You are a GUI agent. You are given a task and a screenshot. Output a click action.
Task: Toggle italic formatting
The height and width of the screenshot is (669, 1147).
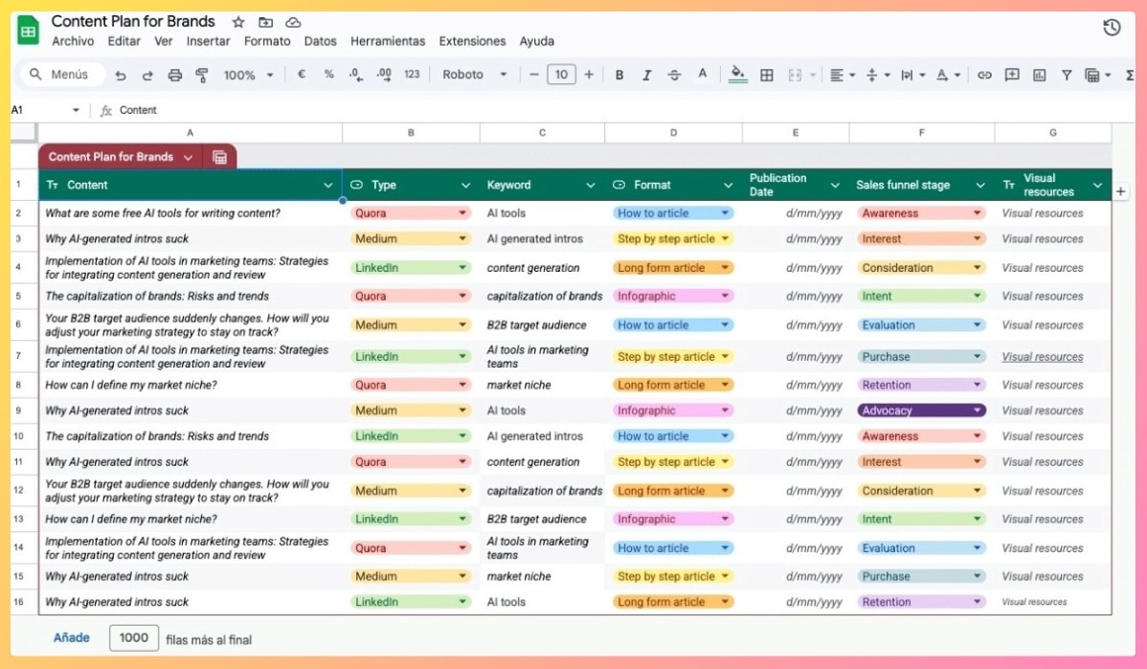[x=646, y=75]
